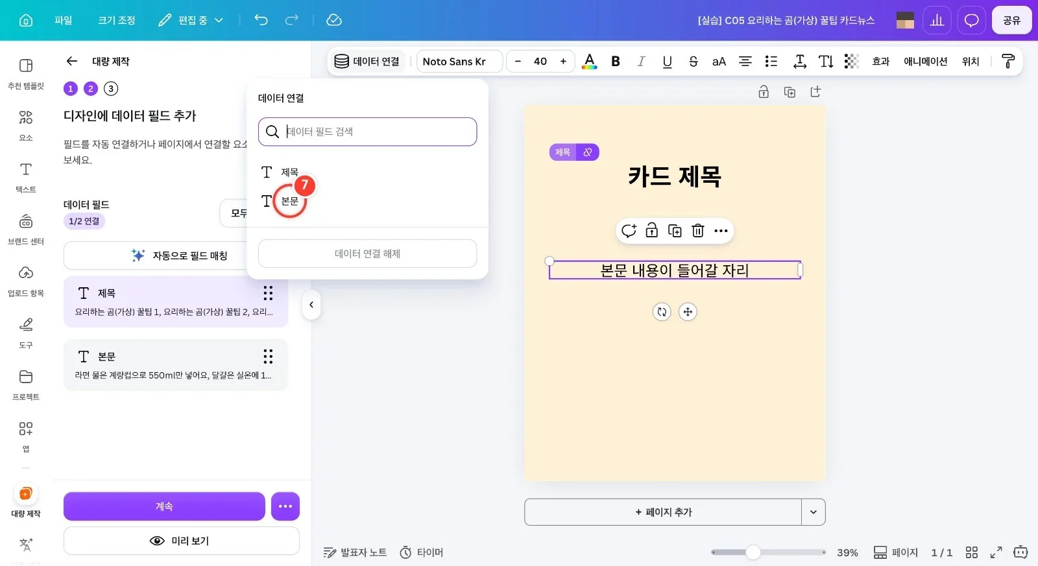Open the text color picker

(589, 62)
